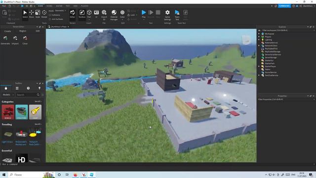Click the view selector cube in viewport

click(x=246, y=40)
